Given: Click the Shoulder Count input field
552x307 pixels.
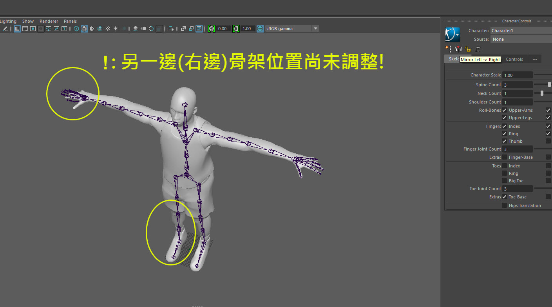Looking at the screenshot, I should tap(517, 102).
